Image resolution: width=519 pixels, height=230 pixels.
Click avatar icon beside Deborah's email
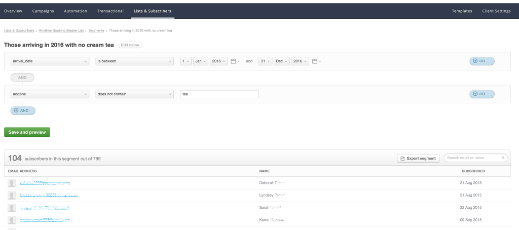click(12, 183)
